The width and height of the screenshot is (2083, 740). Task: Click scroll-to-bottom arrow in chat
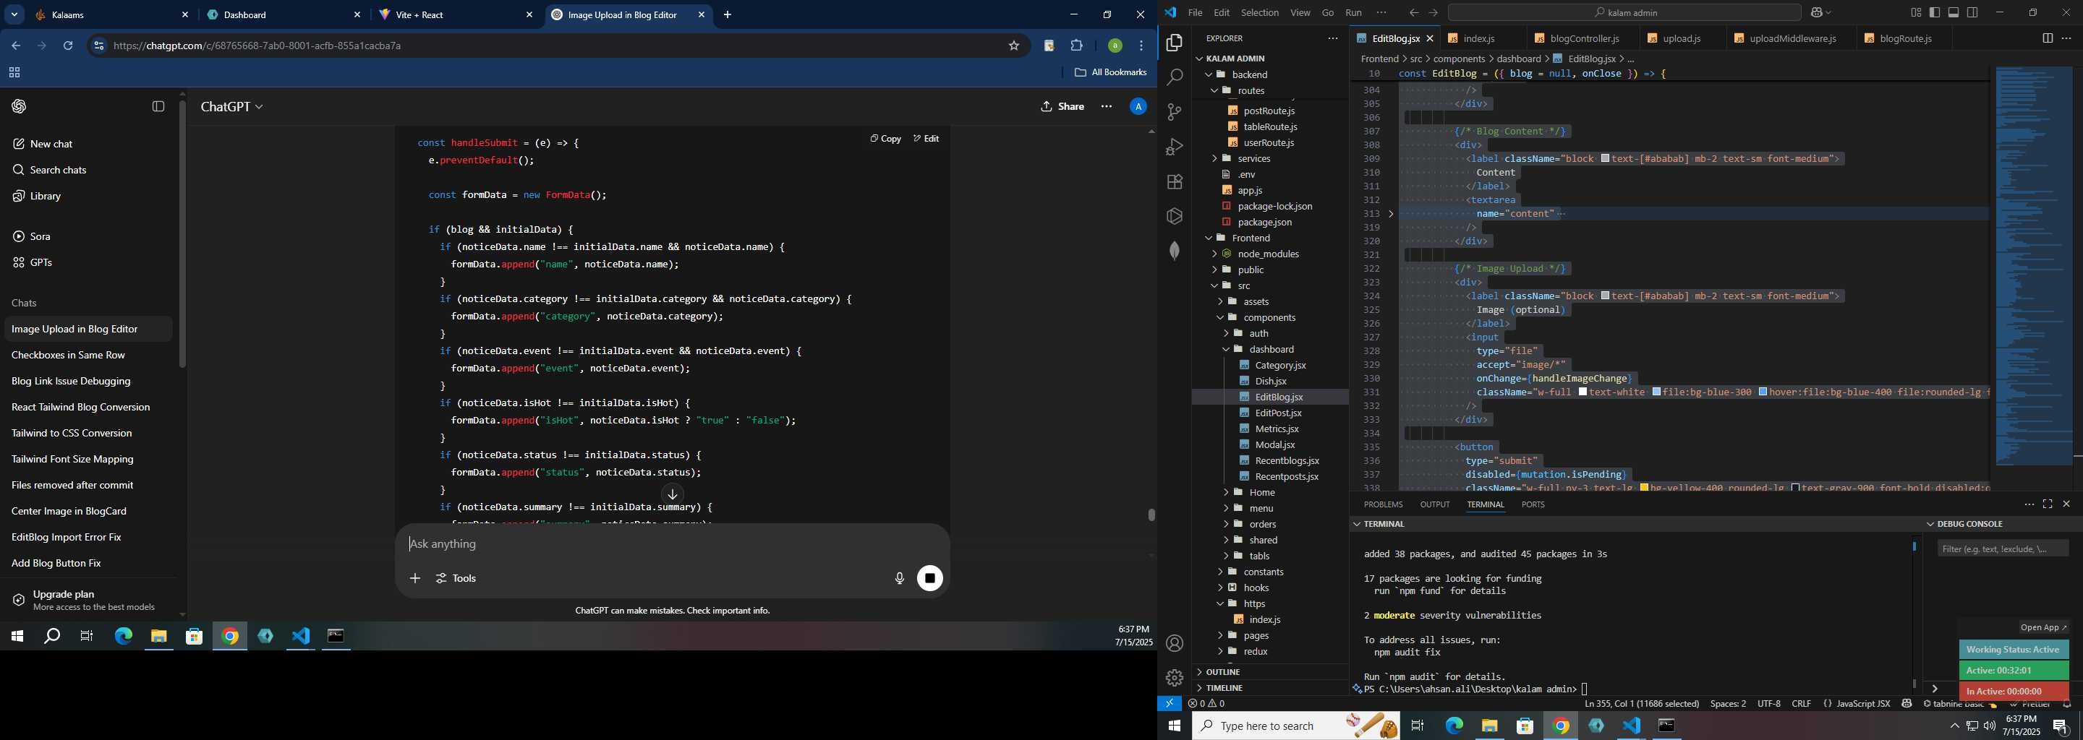tap(672, 494)
